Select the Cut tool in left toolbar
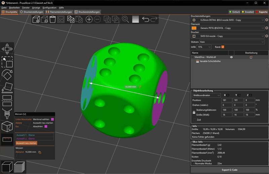The width and height of the screenshot is (269, 174). coord(7,100)
